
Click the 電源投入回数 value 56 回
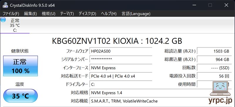click(214, 76)
